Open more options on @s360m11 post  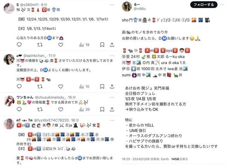click(112, 5)
